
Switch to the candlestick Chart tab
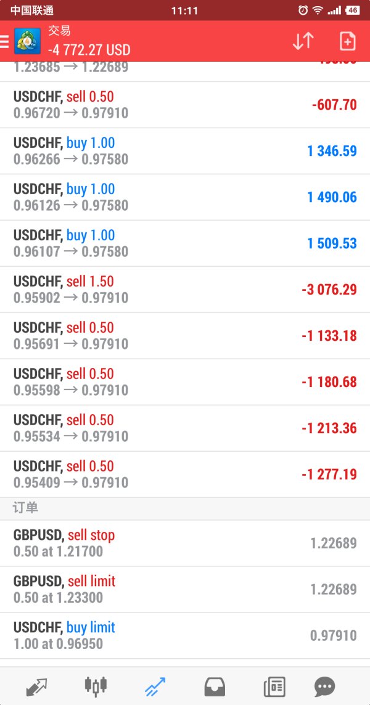coord(96,686)
